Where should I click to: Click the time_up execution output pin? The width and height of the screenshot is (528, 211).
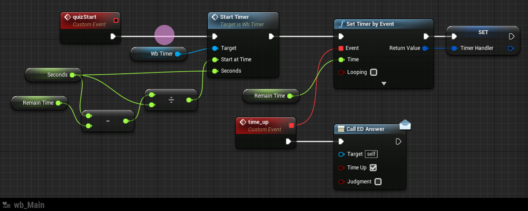click(288, 141)
